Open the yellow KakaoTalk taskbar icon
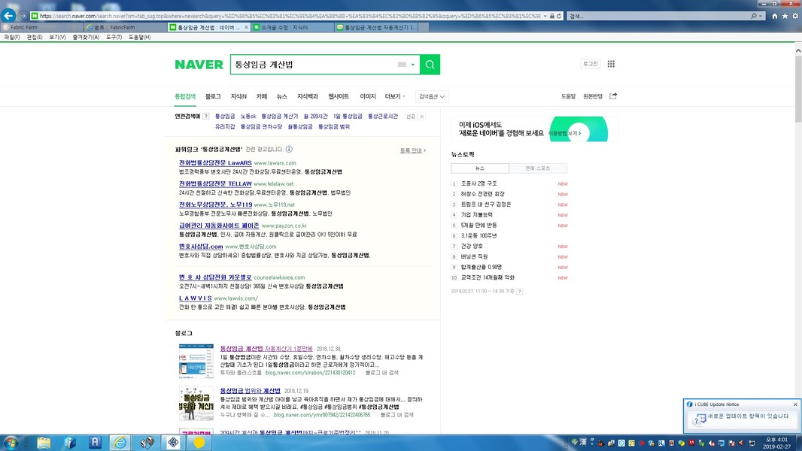802x451 pixels. [x=199, y=442]
